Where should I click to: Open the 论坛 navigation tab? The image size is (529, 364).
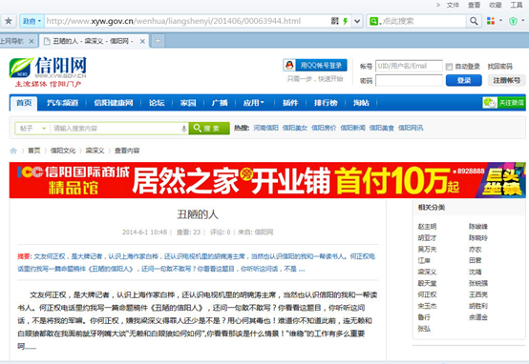157,103
